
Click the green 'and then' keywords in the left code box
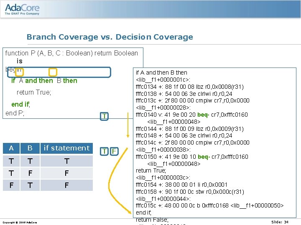tap(39, 80)
